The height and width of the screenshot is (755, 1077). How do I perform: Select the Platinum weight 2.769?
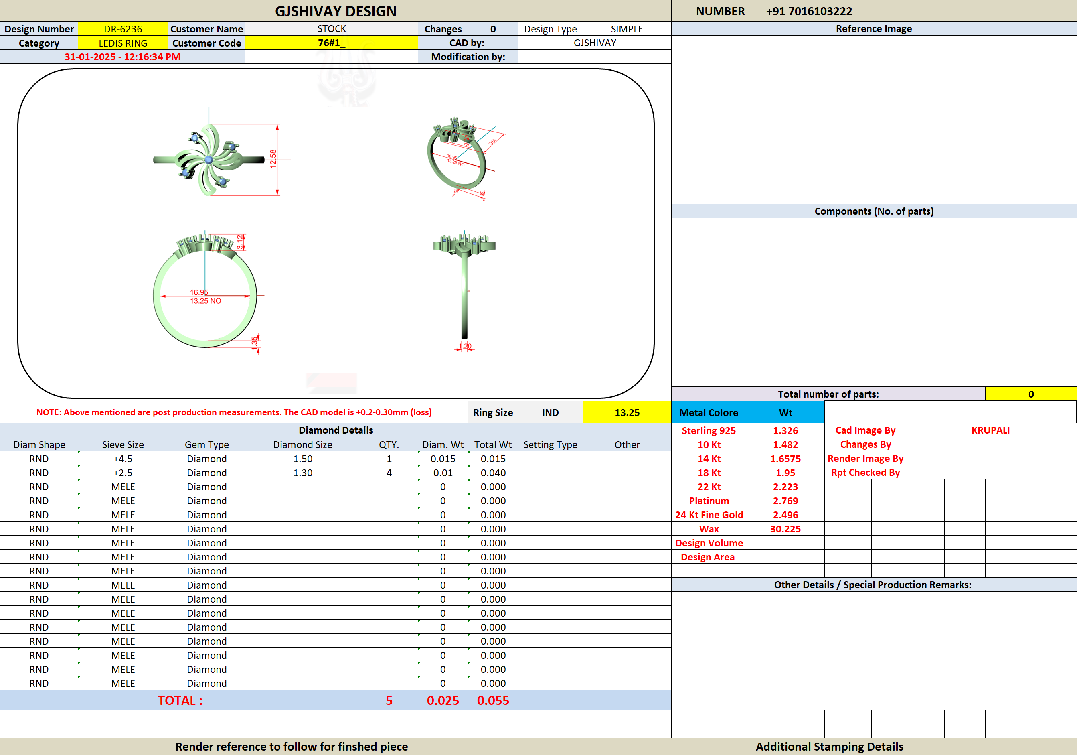coord(785,501)
